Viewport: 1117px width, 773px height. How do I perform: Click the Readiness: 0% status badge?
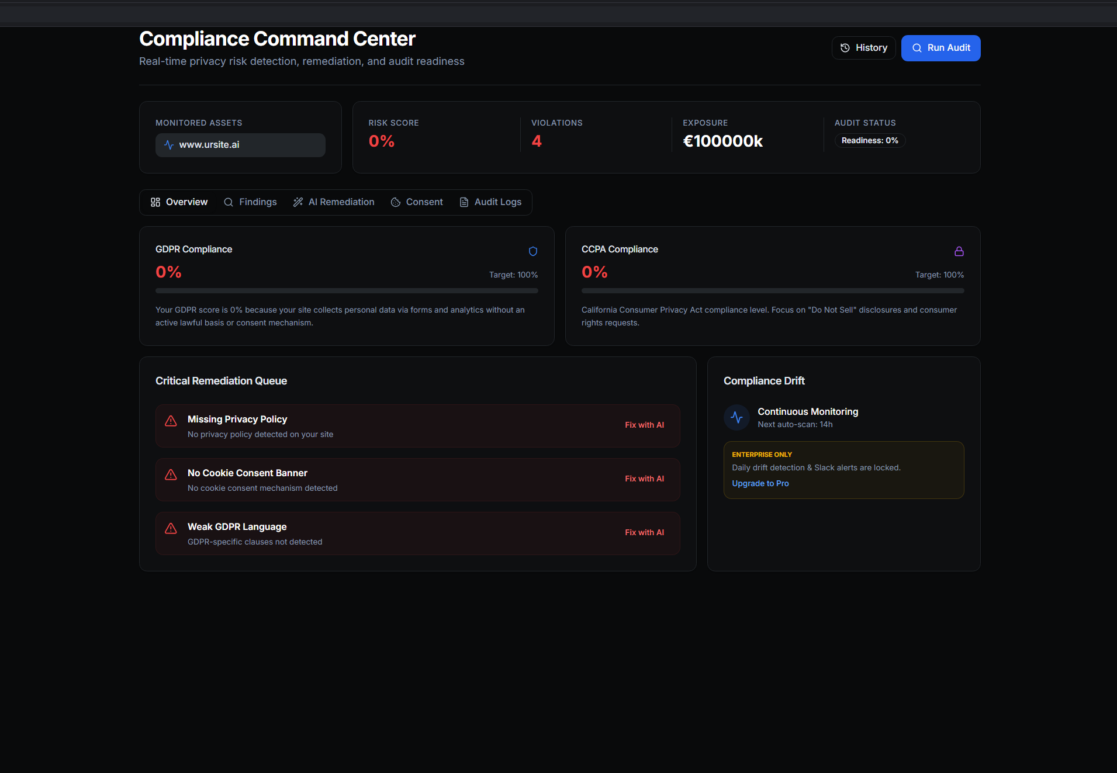[870, 141]
